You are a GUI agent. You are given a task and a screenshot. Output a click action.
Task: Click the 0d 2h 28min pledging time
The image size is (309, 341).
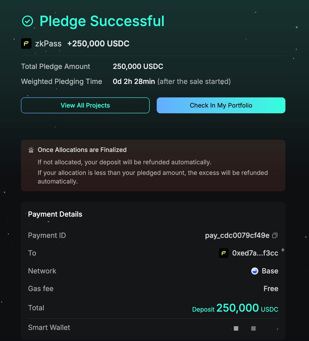click(x=134, y=82)
